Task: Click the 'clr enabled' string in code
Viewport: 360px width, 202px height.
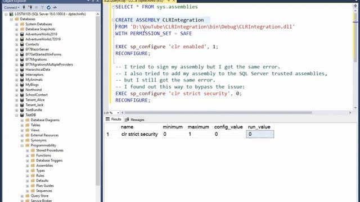Action: coord(187,47)
